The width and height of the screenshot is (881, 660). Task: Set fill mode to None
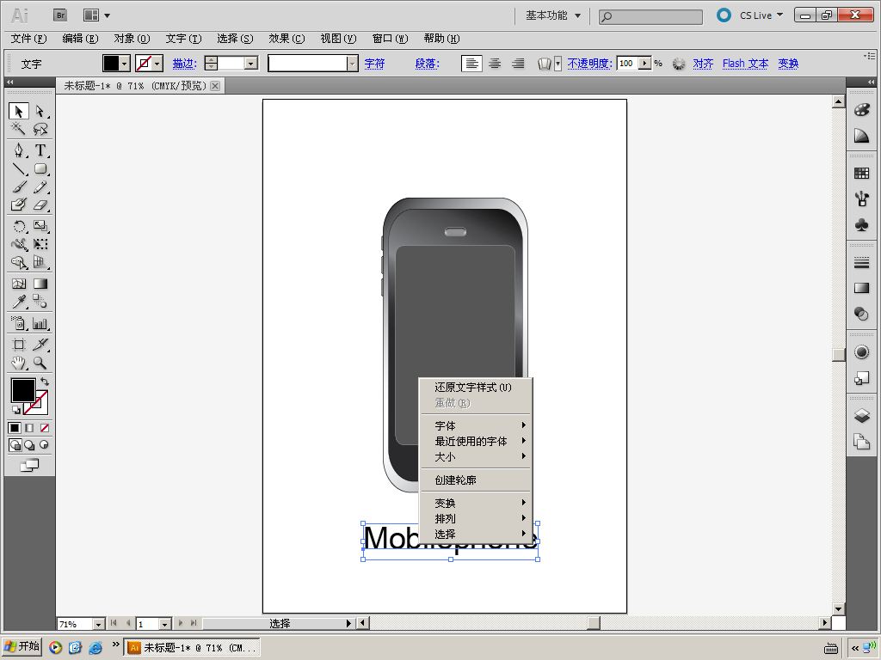pyautogui.click(x=45, y=428)
